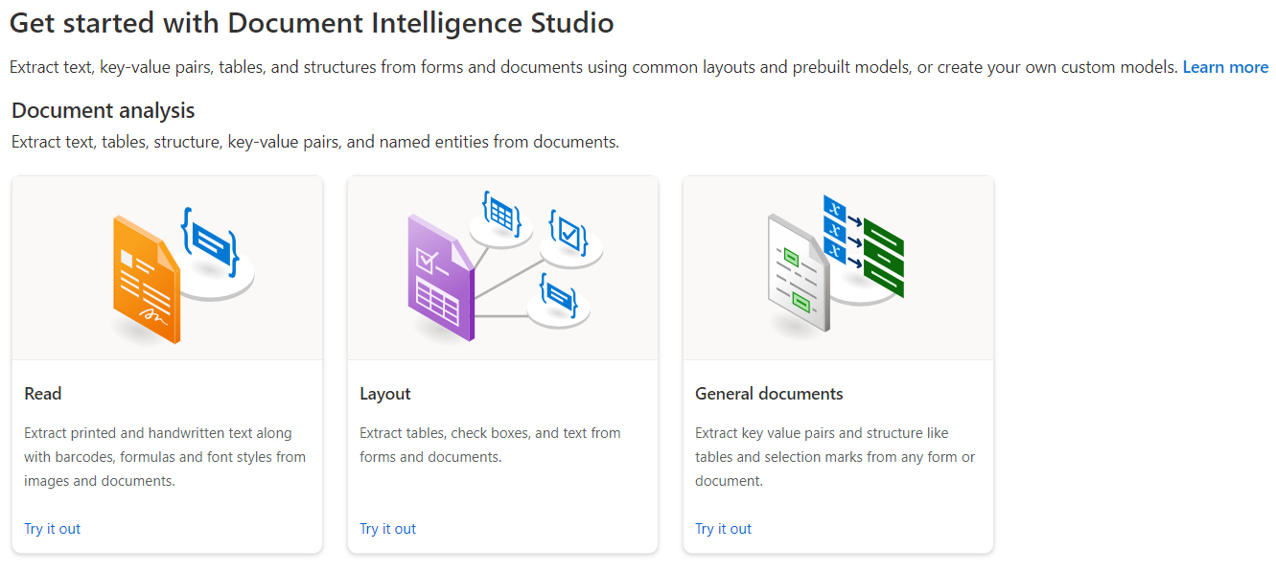
Task: Click the blue text bubble icon on Read card
Action: 209,240
